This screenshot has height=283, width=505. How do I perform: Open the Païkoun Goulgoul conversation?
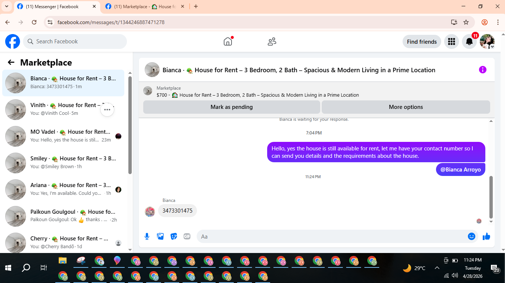(x=63, y=216)
